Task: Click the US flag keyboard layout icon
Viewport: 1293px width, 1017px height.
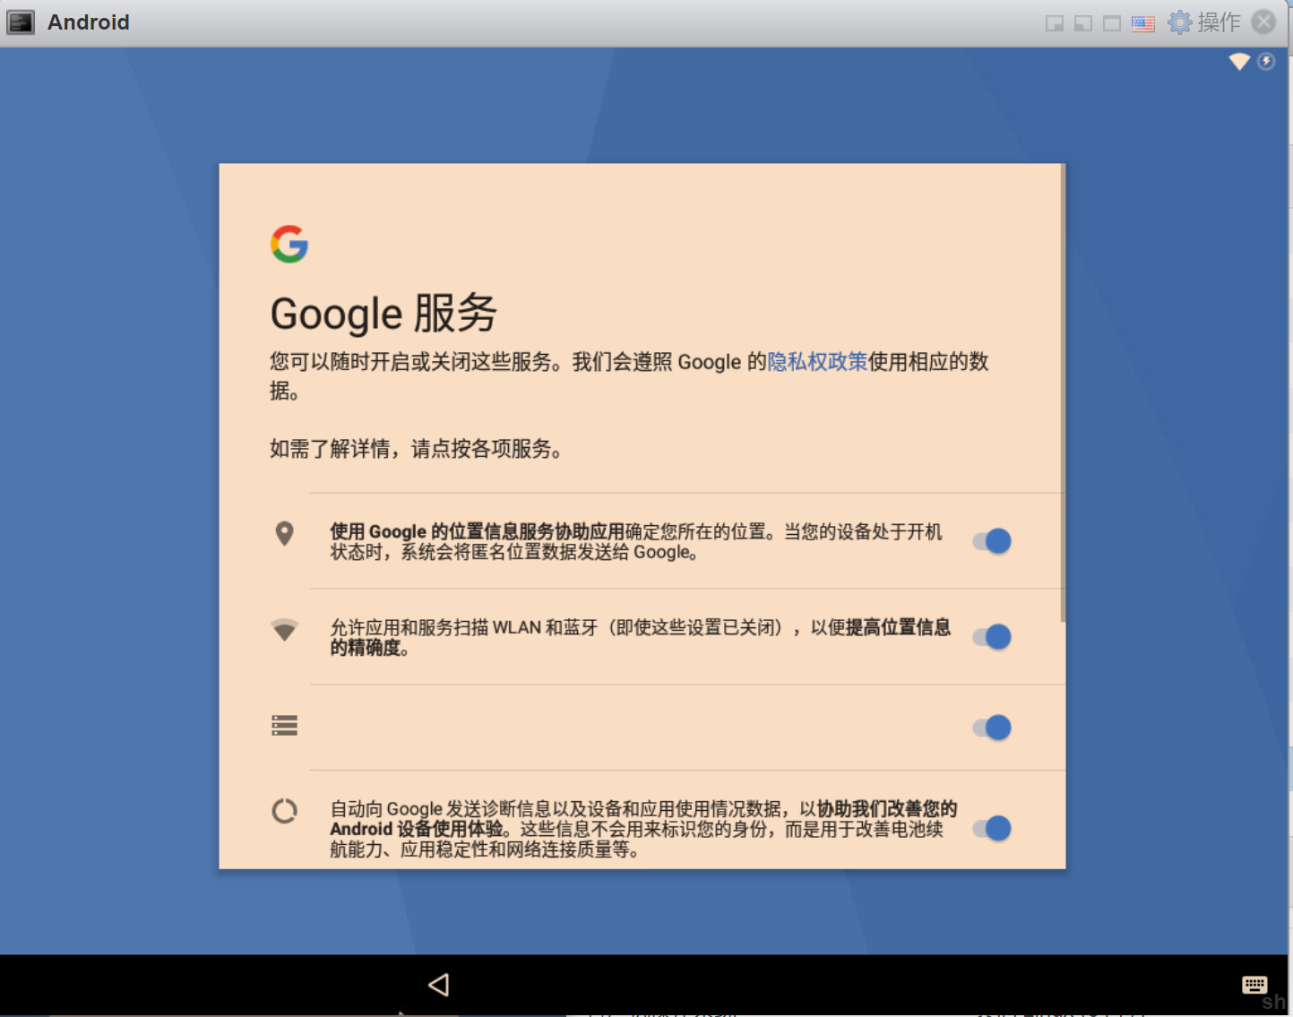Action: point(1143,23)
